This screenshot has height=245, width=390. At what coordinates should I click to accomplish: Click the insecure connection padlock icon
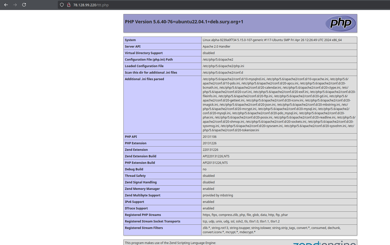[69, 5]
